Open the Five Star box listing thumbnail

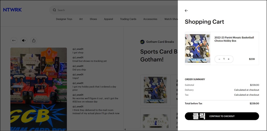tap(155, 121)
